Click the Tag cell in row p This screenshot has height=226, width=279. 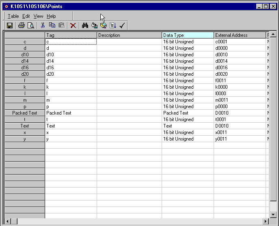71,107
